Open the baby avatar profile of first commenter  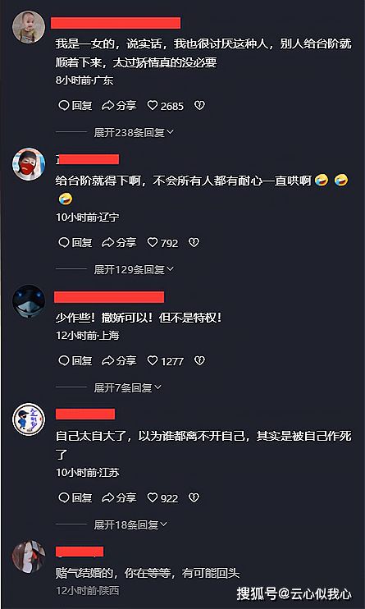[29, 27]
